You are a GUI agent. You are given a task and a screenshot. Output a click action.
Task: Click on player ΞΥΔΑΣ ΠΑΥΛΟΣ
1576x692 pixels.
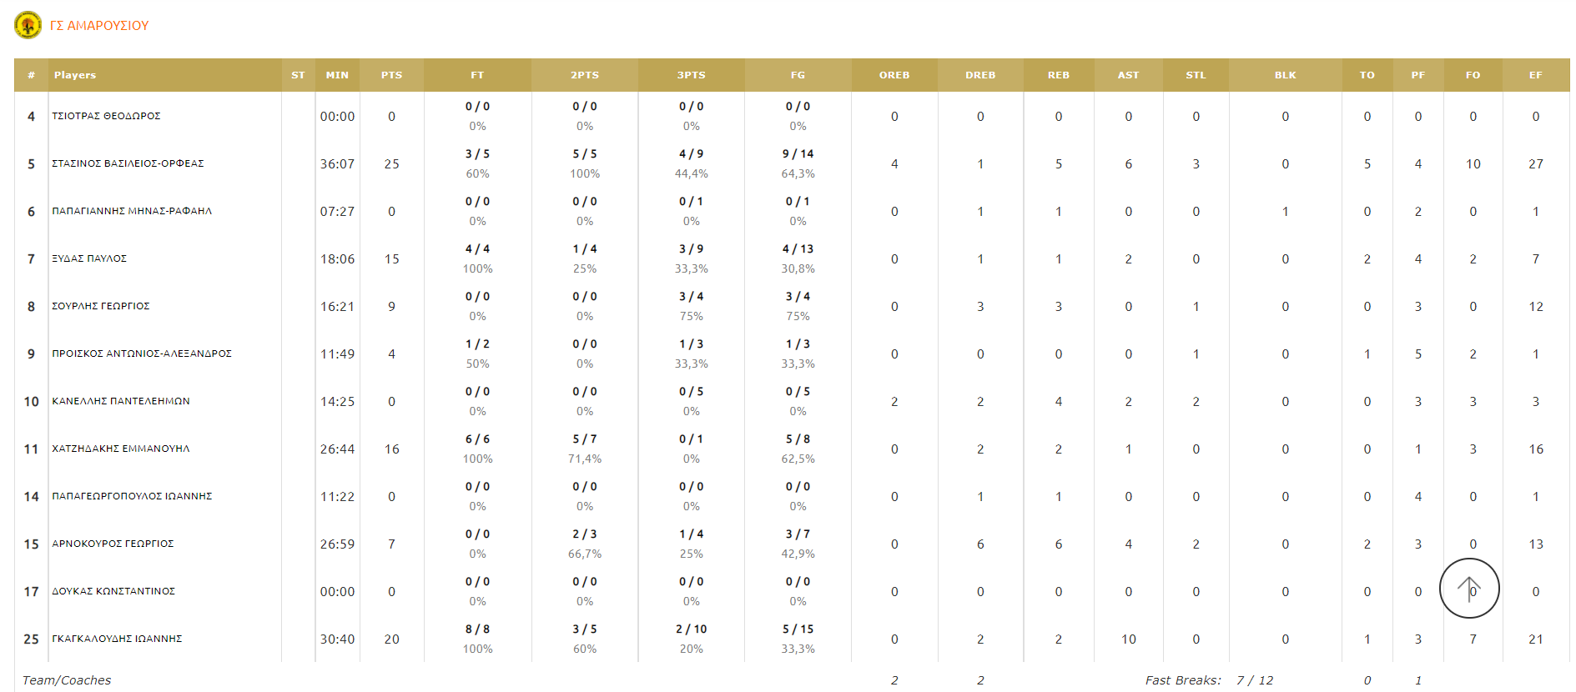click(89, 258)
